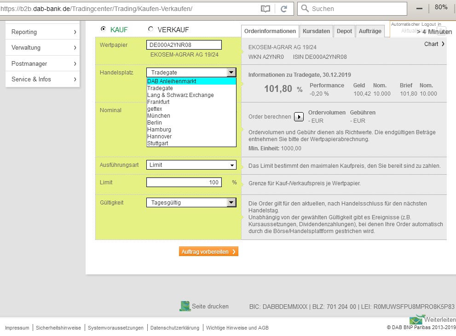Switch to the Depot tab
Screen dimensions: 456x336
point(344,31)
